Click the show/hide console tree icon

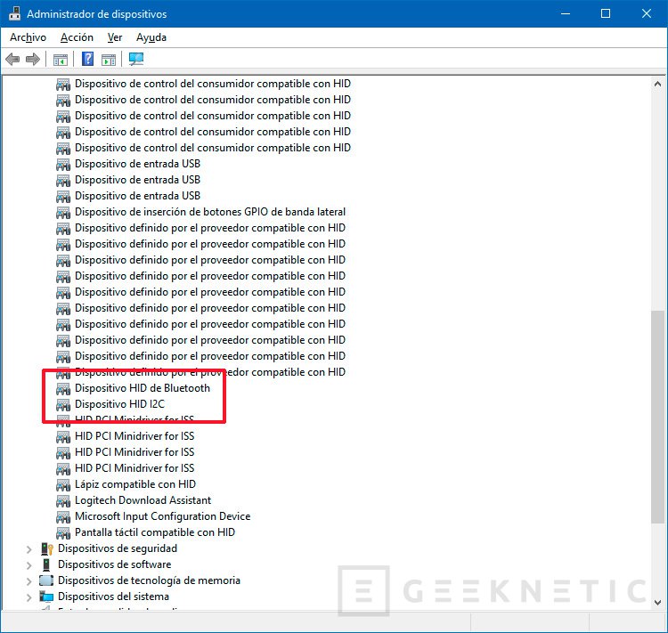(x=60, y=60)
